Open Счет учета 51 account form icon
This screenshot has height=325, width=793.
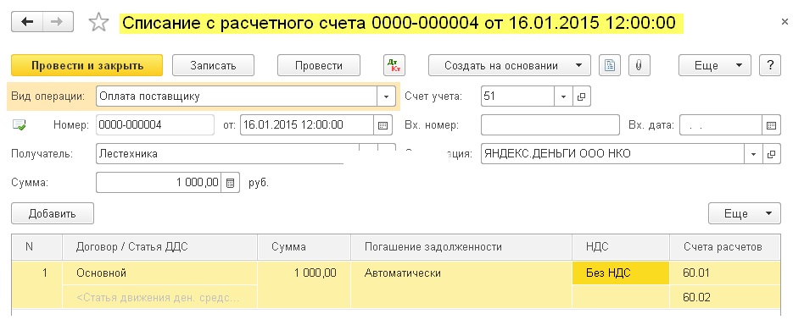(x=581, y=96)
